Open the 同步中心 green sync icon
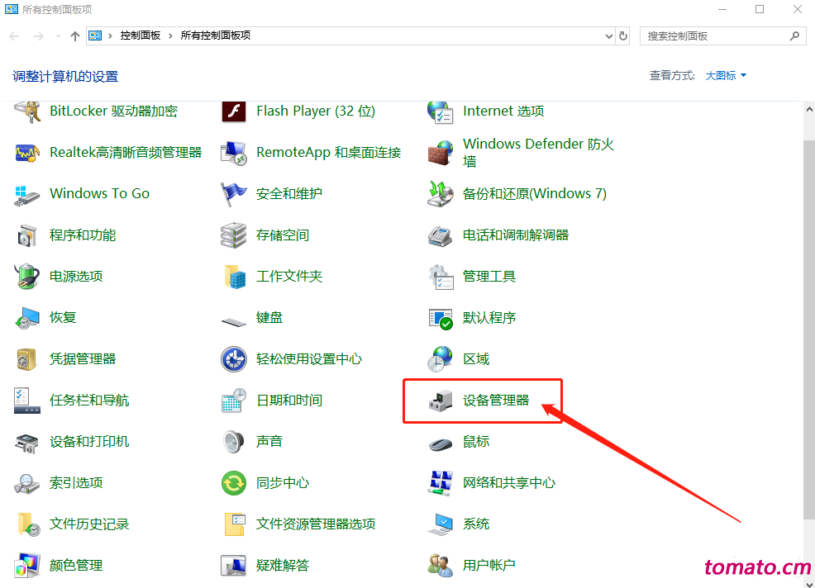This screenshot has width=815, height=588. (x=234, y=483)
